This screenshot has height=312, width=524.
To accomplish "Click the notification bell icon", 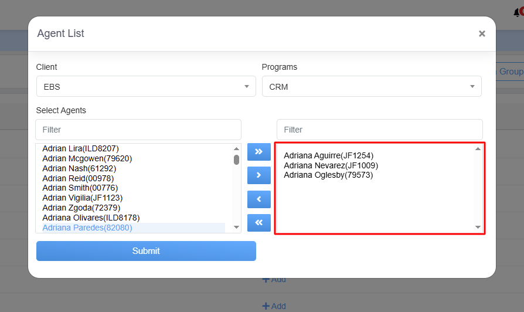I will click(x=517, y=13).
